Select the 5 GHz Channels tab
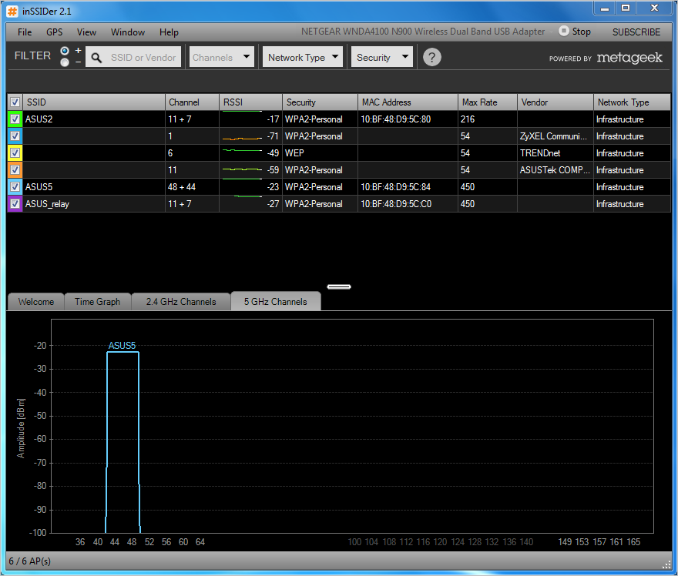 [x=276, y=301]
